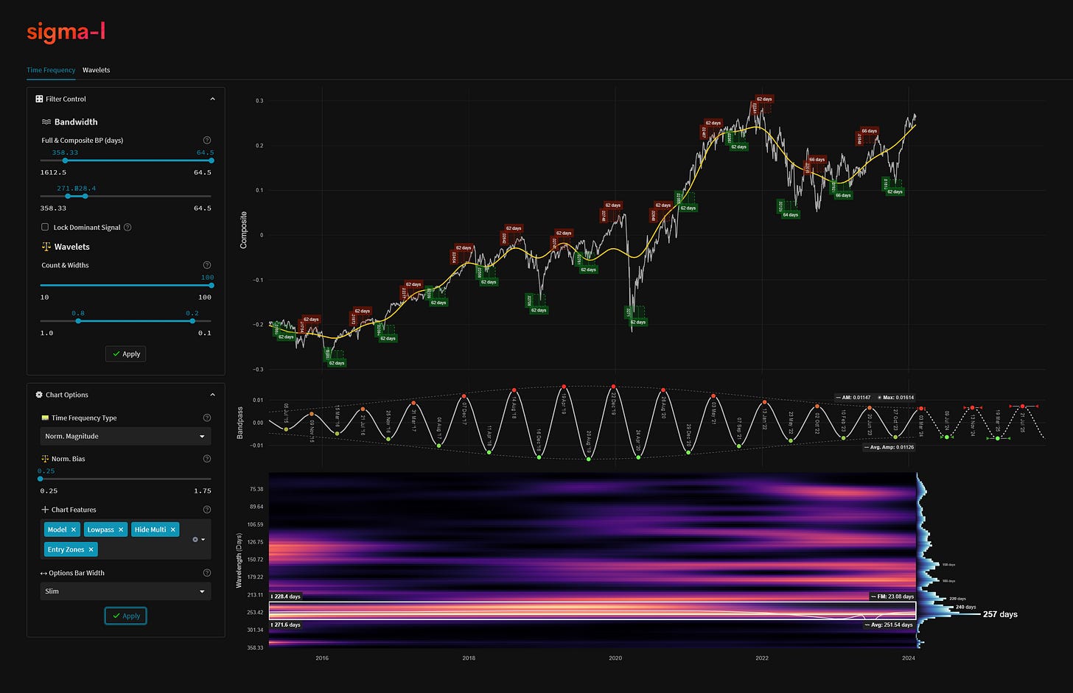This screenshot has height=693, width=1073.
Task: Click the Avg. Amp: 0.01126 label
Action: pos(889,447)
